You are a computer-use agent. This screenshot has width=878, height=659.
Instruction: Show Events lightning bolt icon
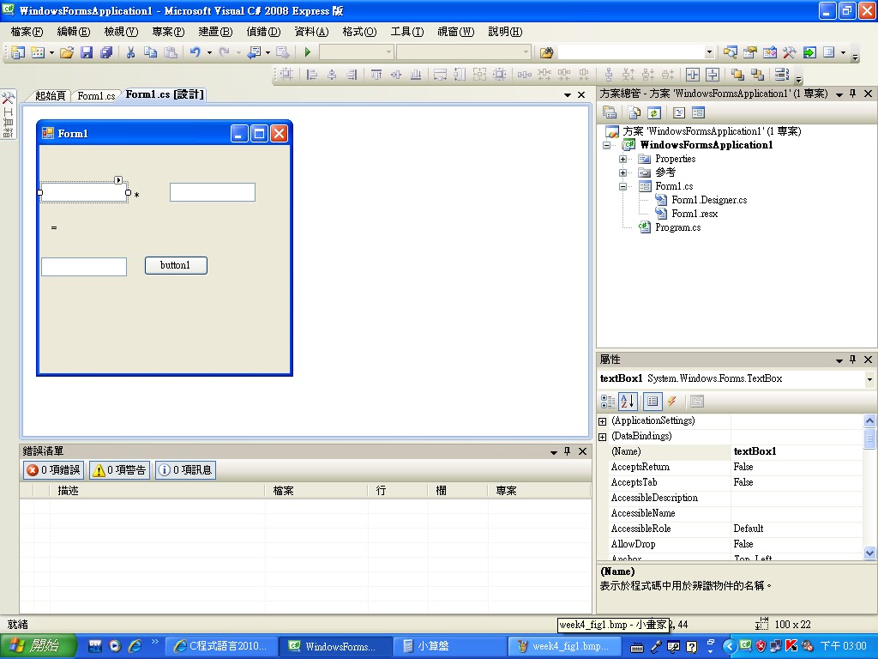click(x=672, y=402)
